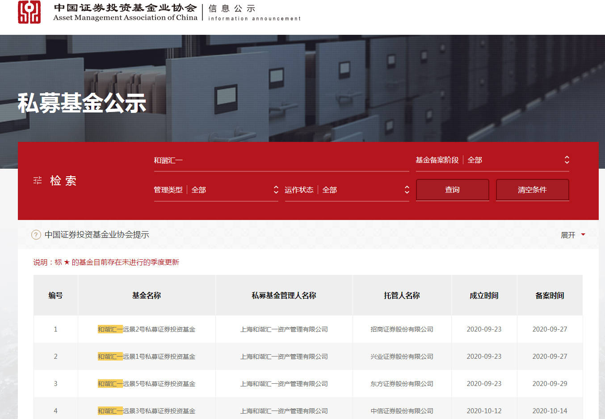The height and width of the screenshot is (419, 605).
Task: Click custodian 兴业证券股份有限公司
Action: click(x=402, y=357)
